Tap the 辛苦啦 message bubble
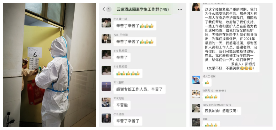 click(122, 105)
